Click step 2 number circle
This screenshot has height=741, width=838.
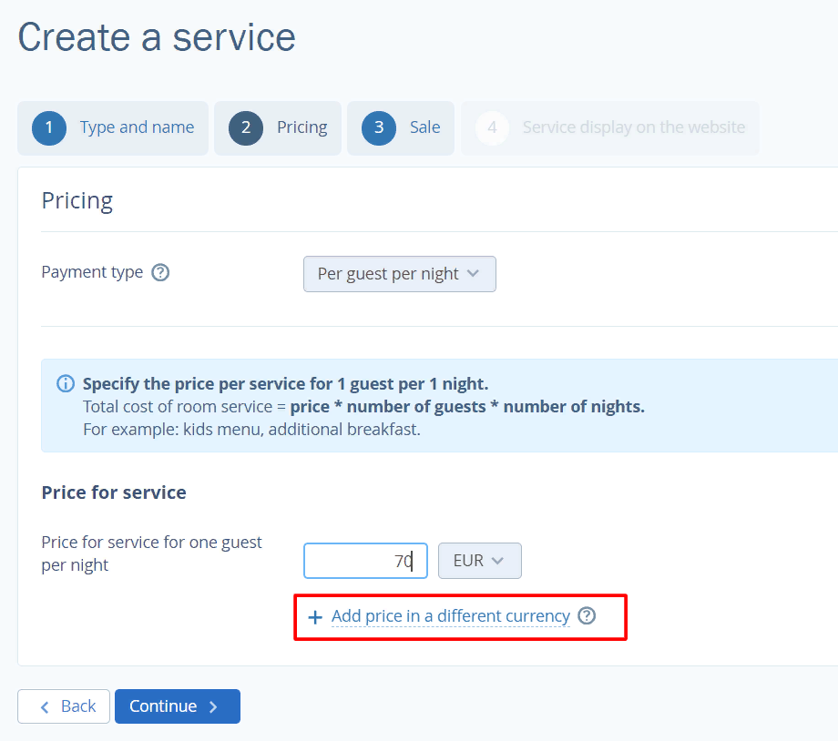click(246, 127)
